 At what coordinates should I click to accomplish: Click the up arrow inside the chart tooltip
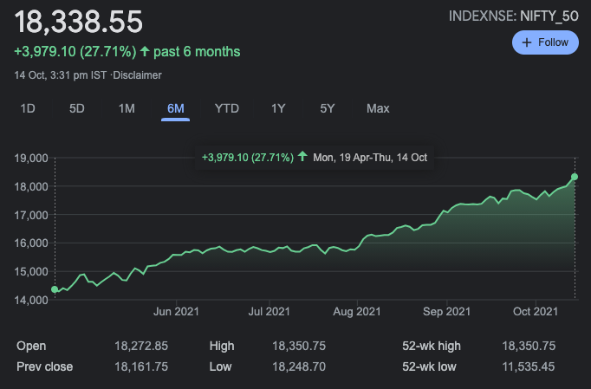pos(302,157)
